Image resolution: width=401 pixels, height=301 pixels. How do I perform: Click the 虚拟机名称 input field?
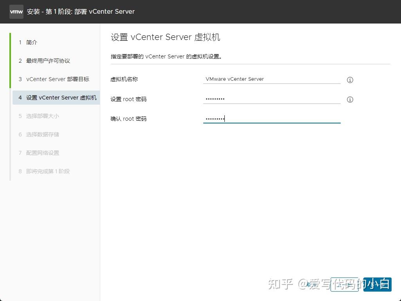point(272,79)
